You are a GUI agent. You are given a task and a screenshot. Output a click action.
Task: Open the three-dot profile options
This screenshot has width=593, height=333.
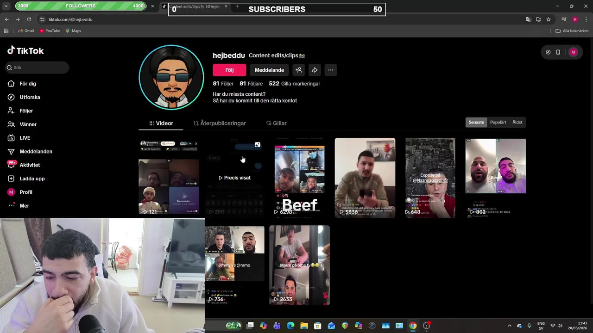pos(330,70)
